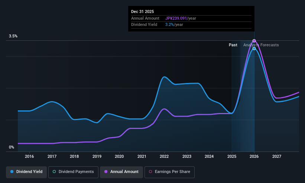The height and width of the screenshot is (183, 305).
Task: Click the teal Dividend Payments legend circle
Action: coord(54,172)
